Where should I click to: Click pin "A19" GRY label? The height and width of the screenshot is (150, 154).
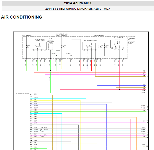click(33, 128)
